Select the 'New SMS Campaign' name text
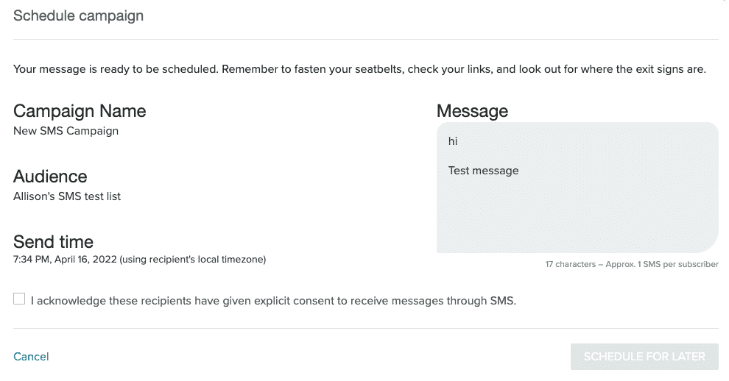This screenshot has height=381, width=729. pos(66,131)
